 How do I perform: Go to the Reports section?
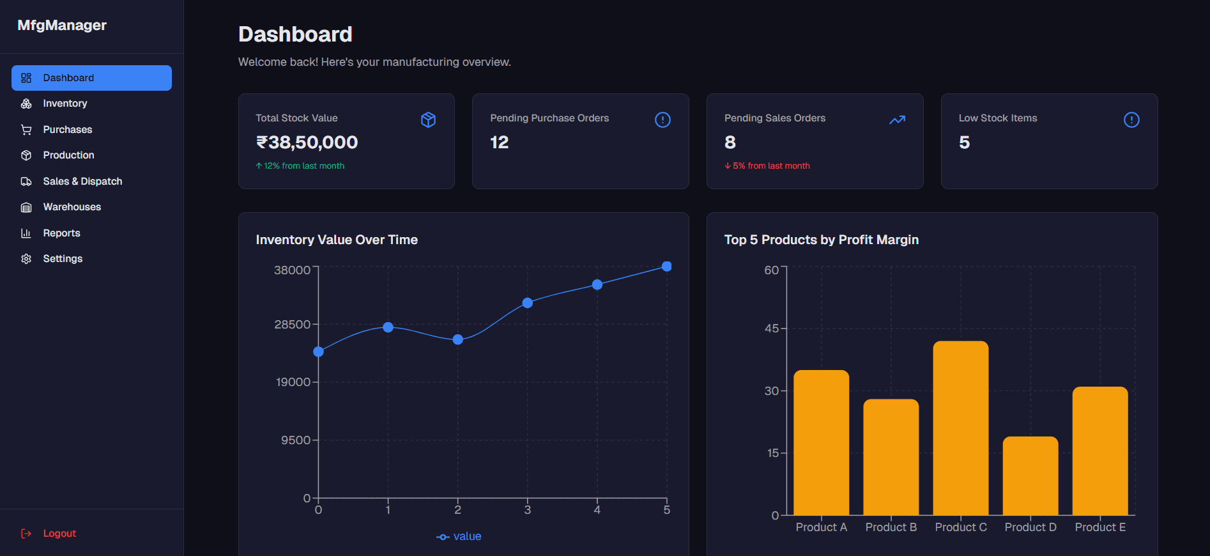[61, 233]
